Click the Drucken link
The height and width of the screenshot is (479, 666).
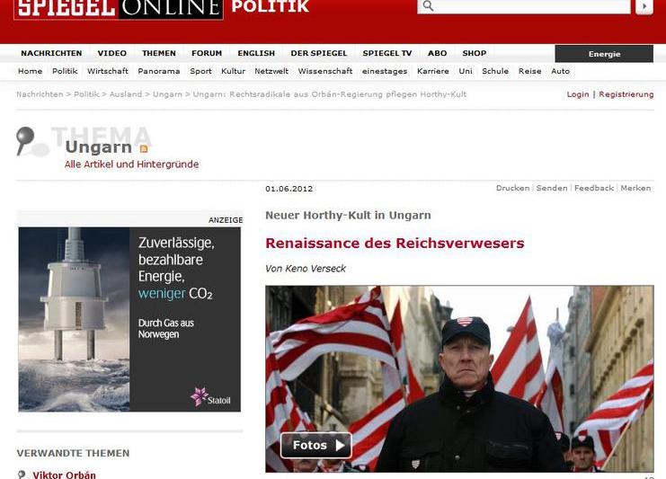coord(512,188)
